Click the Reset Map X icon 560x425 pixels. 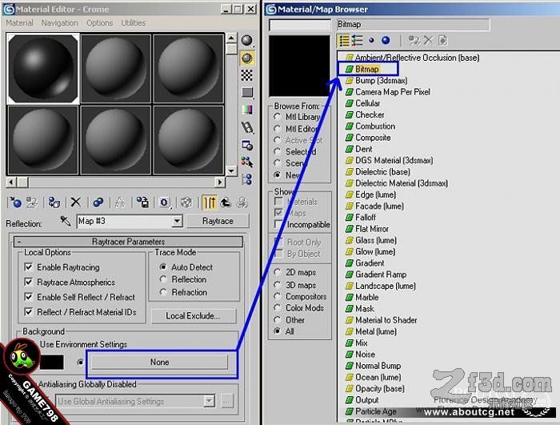pyautogui.click(x=76, y=202)
